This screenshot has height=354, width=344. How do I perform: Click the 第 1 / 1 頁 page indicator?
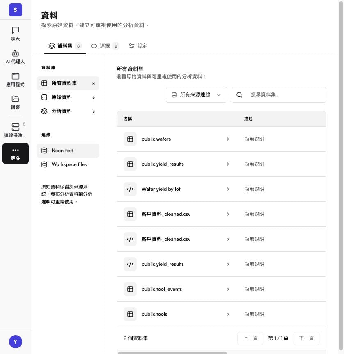(x=278, y=338)
